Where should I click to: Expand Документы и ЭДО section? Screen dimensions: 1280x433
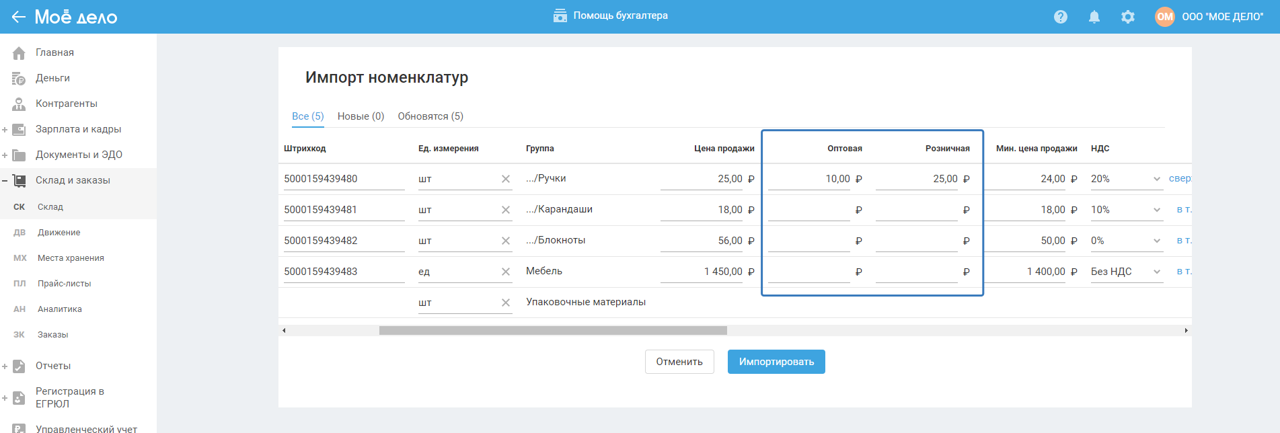pos(5,155)
